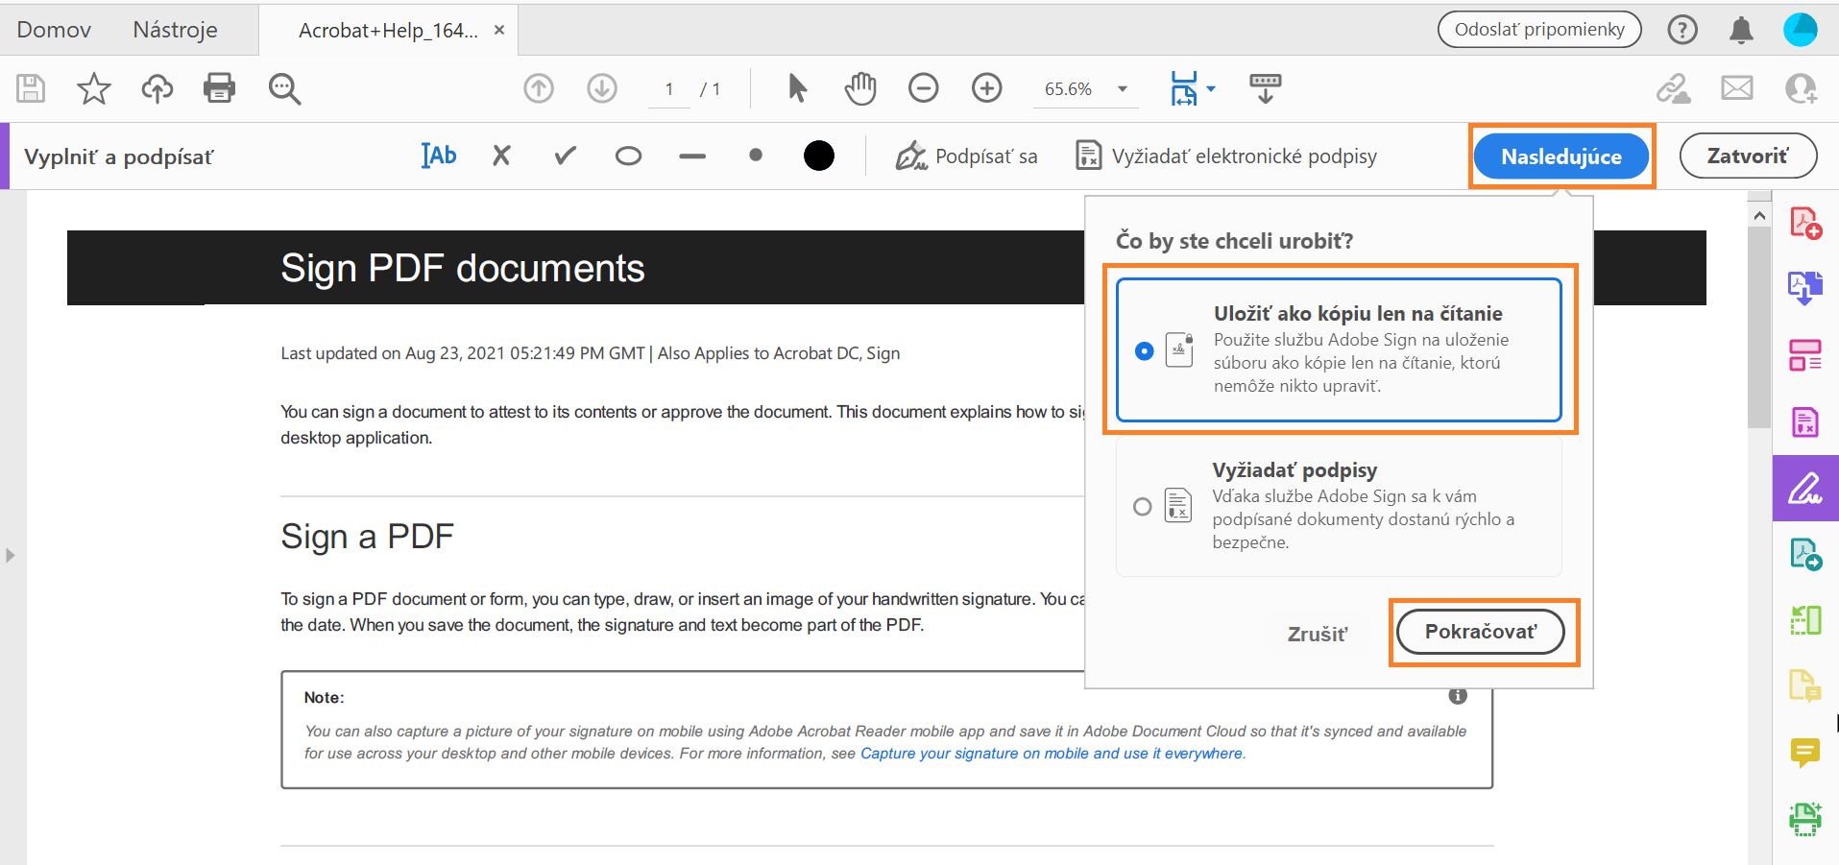Zoom out with the minus icon
Screen dimensions: 1839x865
pos(923,88)
